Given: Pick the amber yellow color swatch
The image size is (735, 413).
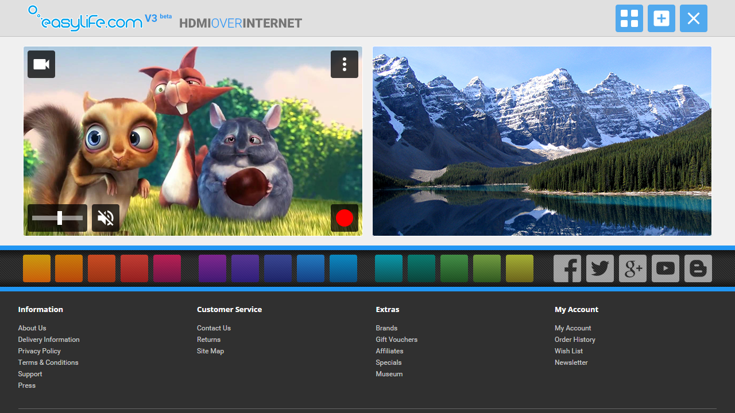Looking at the screenshot, I should 37,268.
